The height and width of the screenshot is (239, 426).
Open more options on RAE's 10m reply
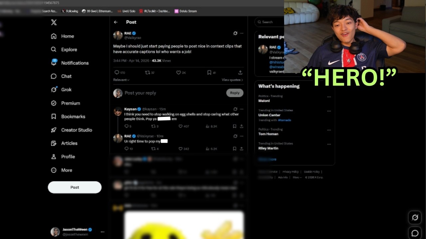pyautogui.click(x=242, y=136)
